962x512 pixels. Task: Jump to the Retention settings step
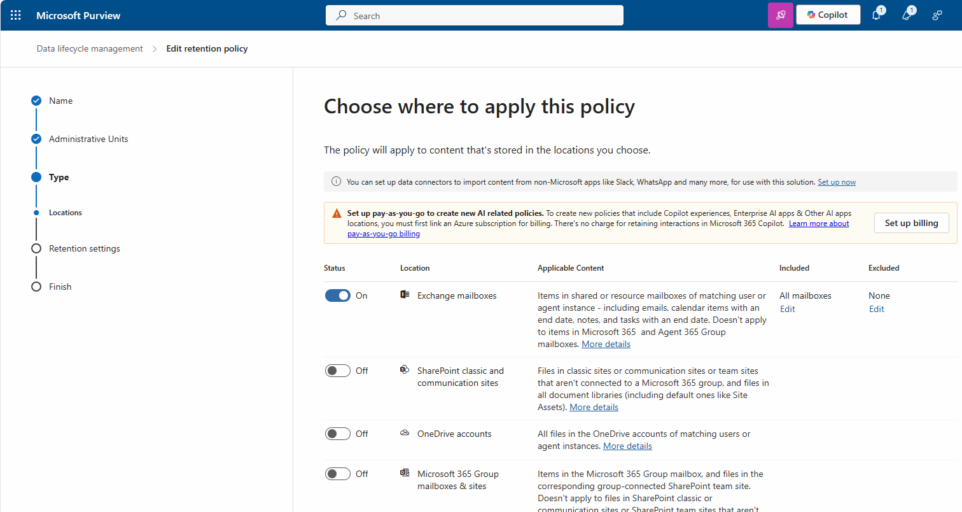84,248
